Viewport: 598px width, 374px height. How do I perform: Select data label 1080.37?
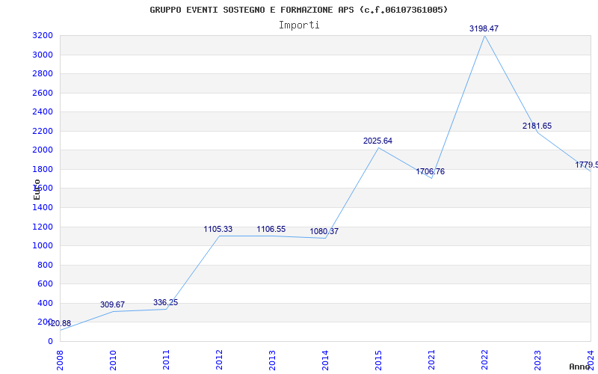tap(324, 232)
